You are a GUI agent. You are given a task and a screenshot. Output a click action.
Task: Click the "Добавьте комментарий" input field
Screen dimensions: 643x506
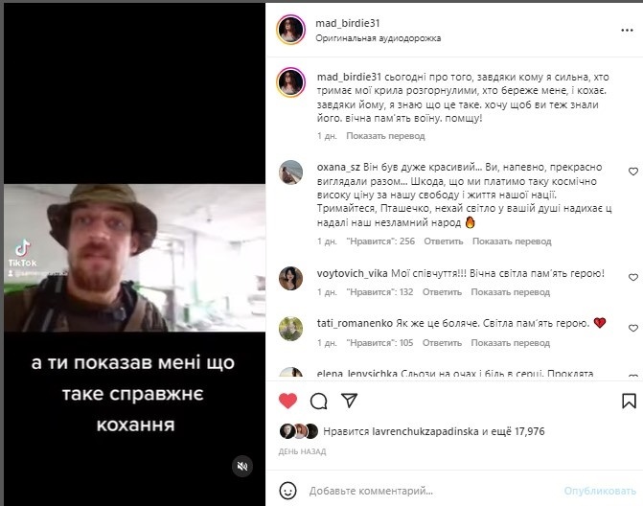(x=430, y=491)
